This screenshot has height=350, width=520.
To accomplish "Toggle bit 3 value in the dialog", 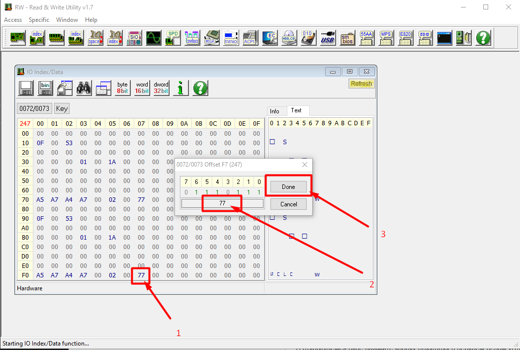I will [228, 192].
